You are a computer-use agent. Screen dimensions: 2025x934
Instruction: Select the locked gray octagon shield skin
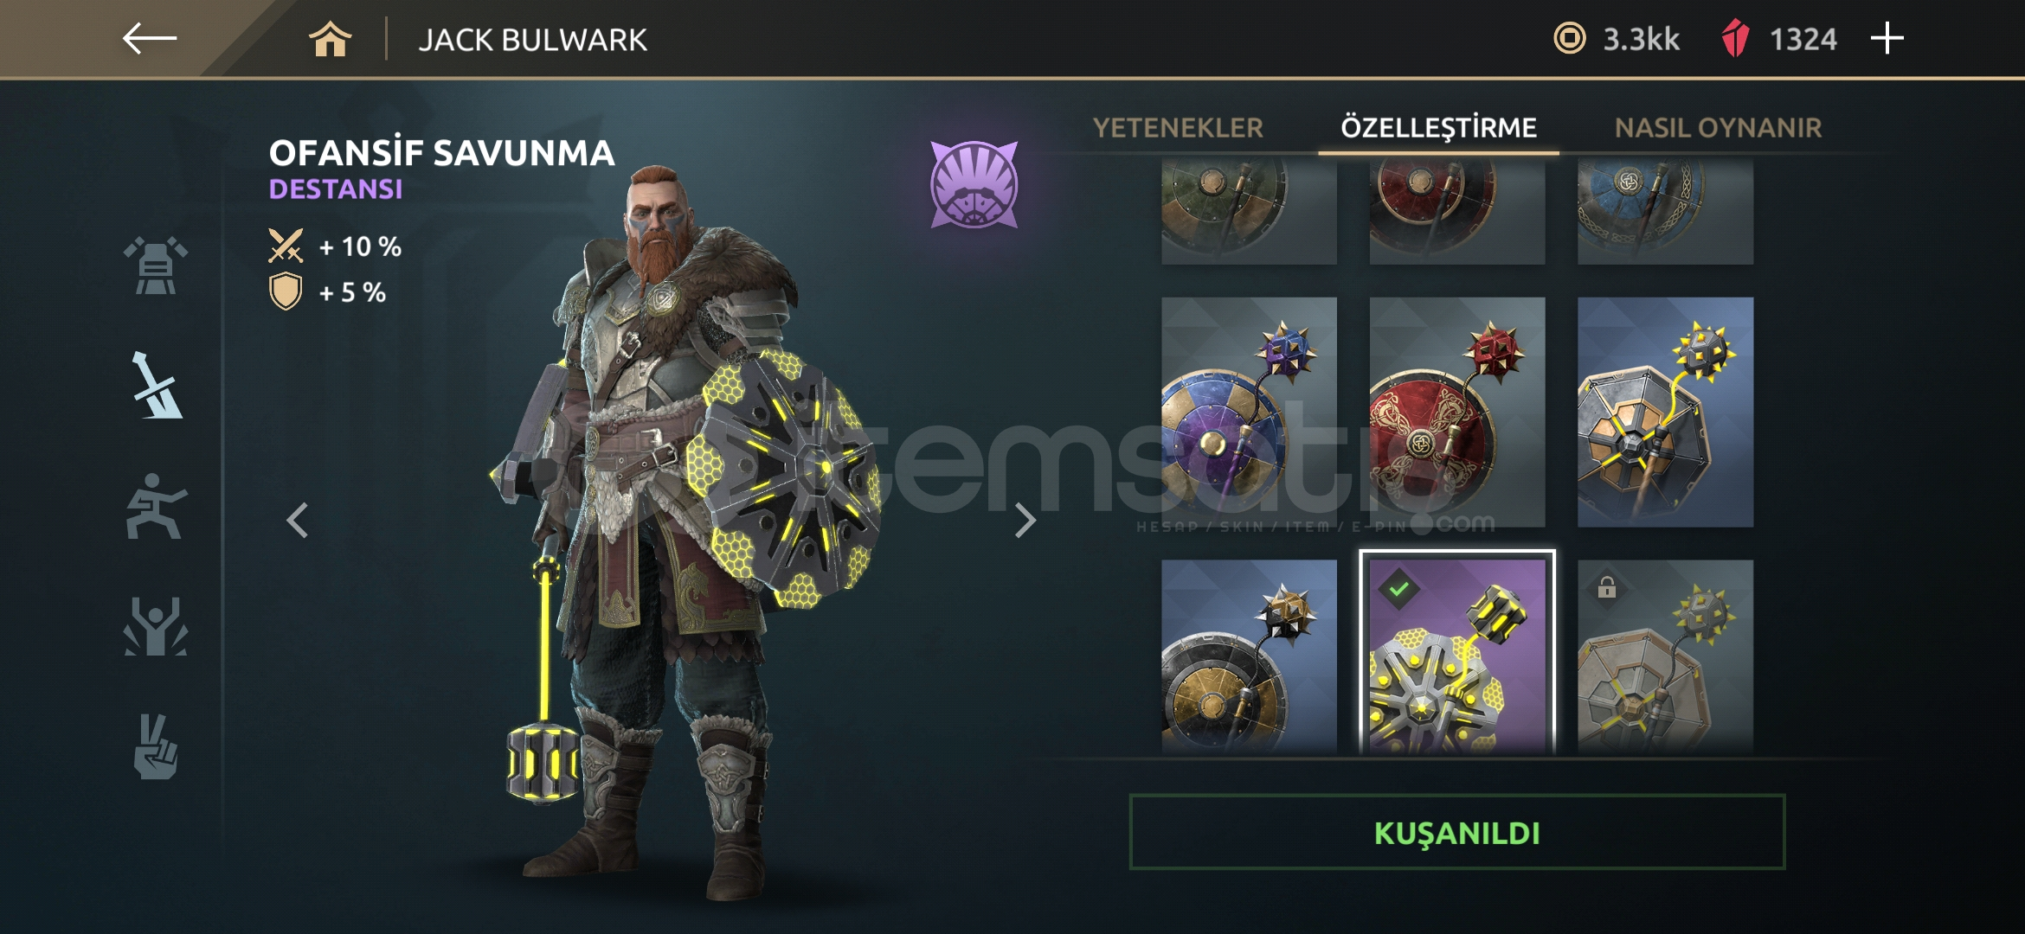[x=1666, y=656]
